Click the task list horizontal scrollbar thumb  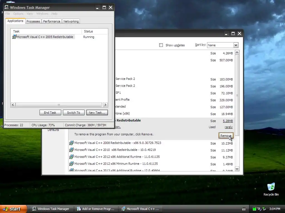pos(59,105)
